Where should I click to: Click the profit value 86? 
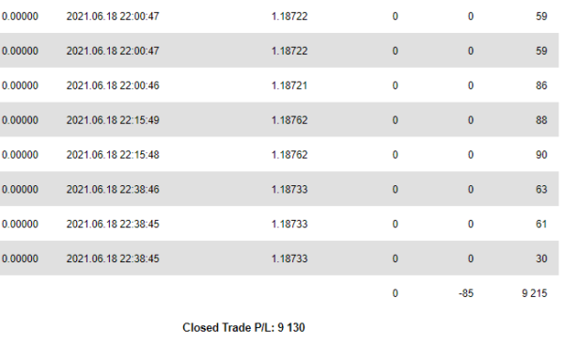(541, 86)
